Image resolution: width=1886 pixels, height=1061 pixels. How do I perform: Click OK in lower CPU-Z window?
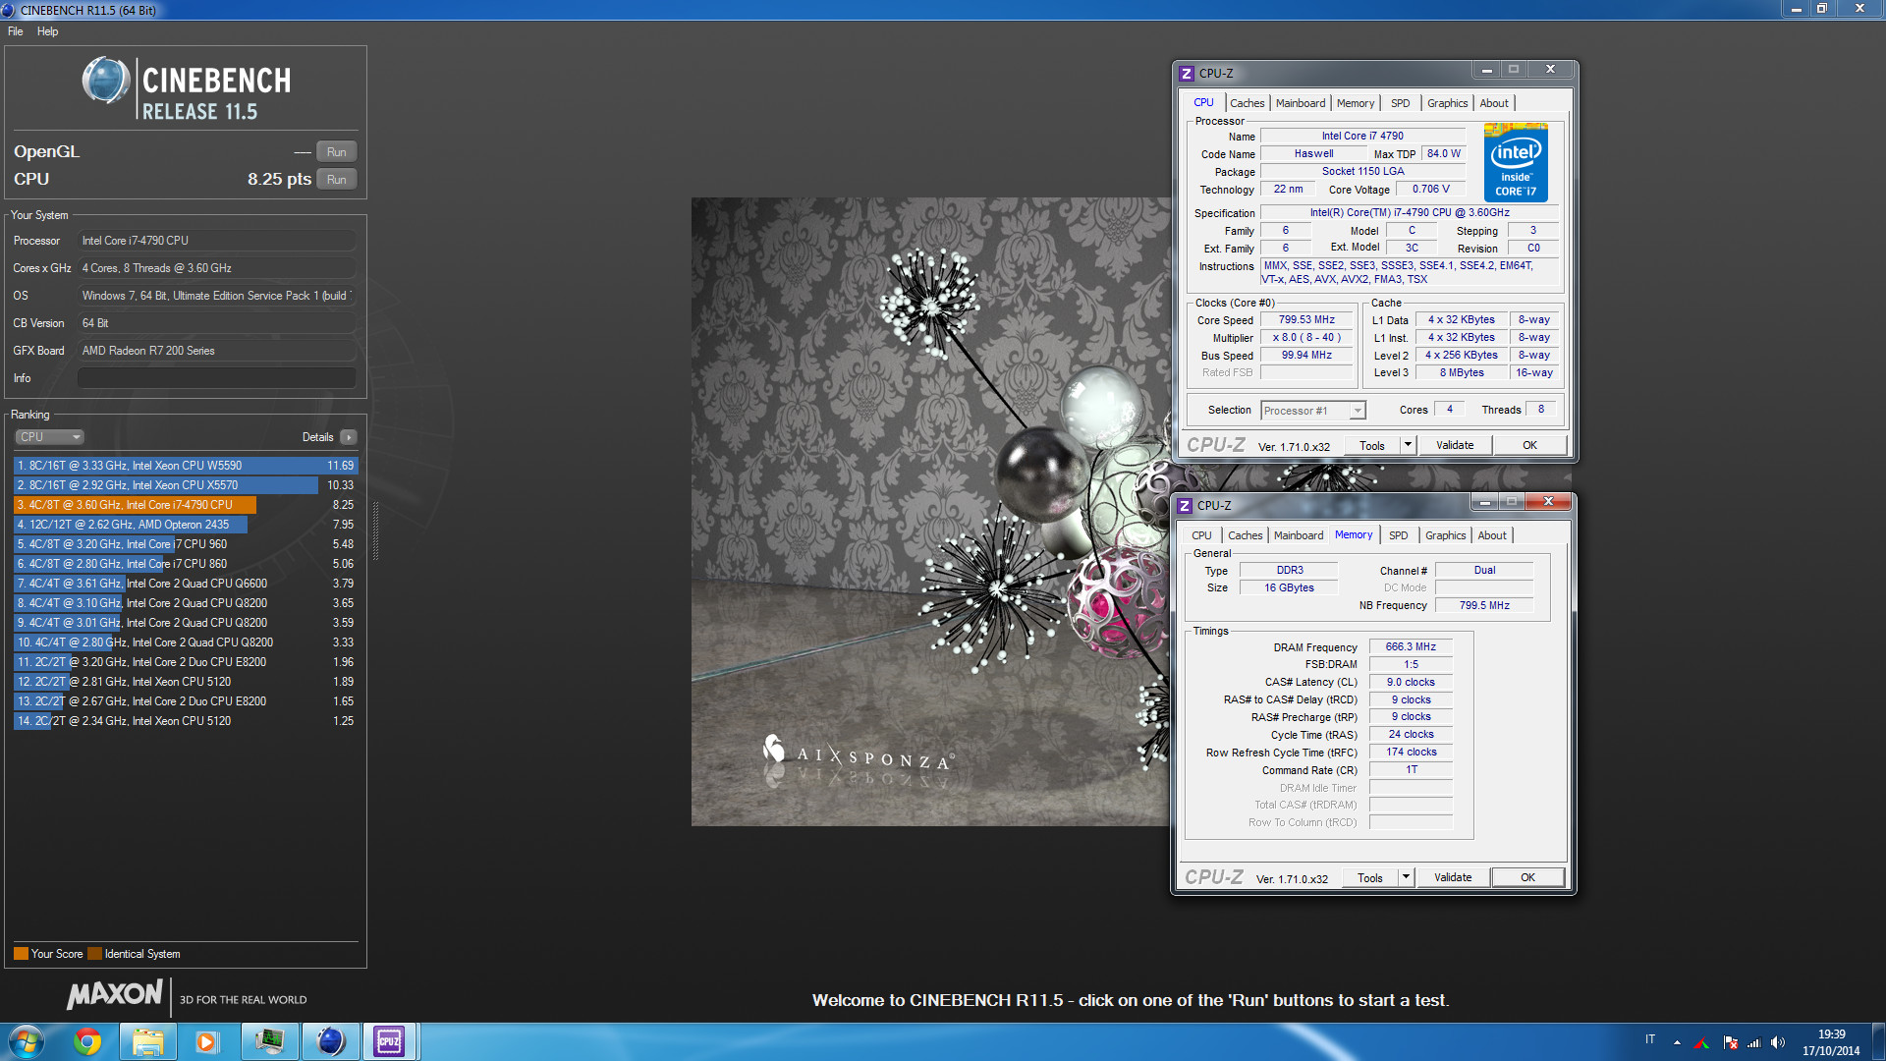(1527, 878)
